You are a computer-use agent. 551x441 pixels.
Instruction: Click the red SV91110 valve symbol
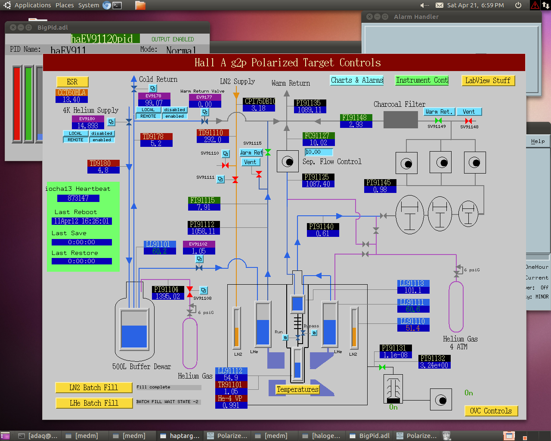[225, 165]
